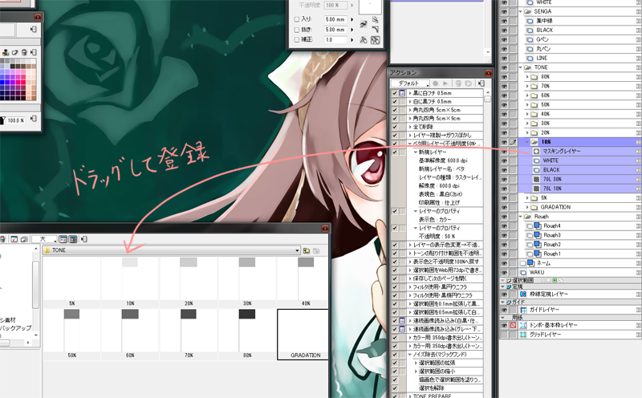Click the icon right of 補正 row
The width and height of the screenshot is (642, 398).
(x=364, y=39)
